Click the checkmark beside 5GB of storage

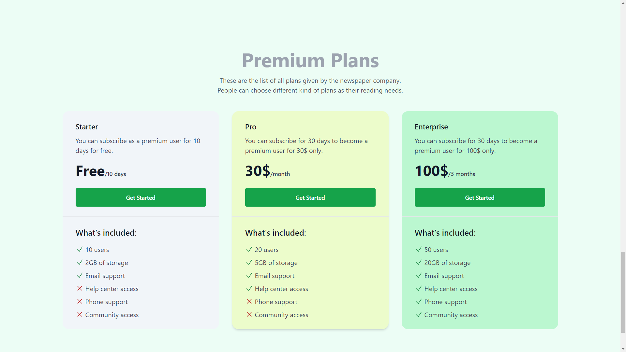tap(249, 262)
